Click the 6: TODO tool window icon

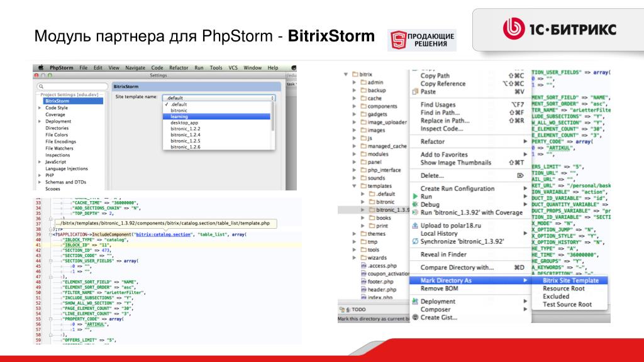342,310
